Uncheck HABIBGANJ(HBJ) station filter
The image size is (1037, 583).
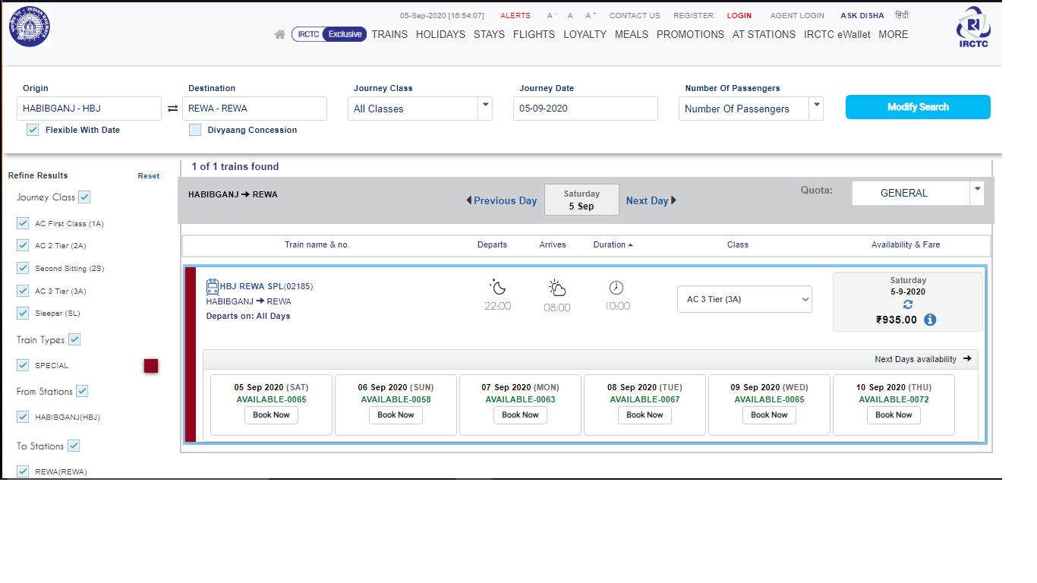[x=23, y=417]
